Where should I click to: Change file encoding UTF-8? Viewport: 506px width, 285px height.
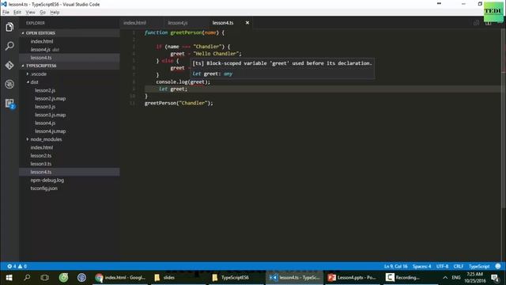point(442,266)
